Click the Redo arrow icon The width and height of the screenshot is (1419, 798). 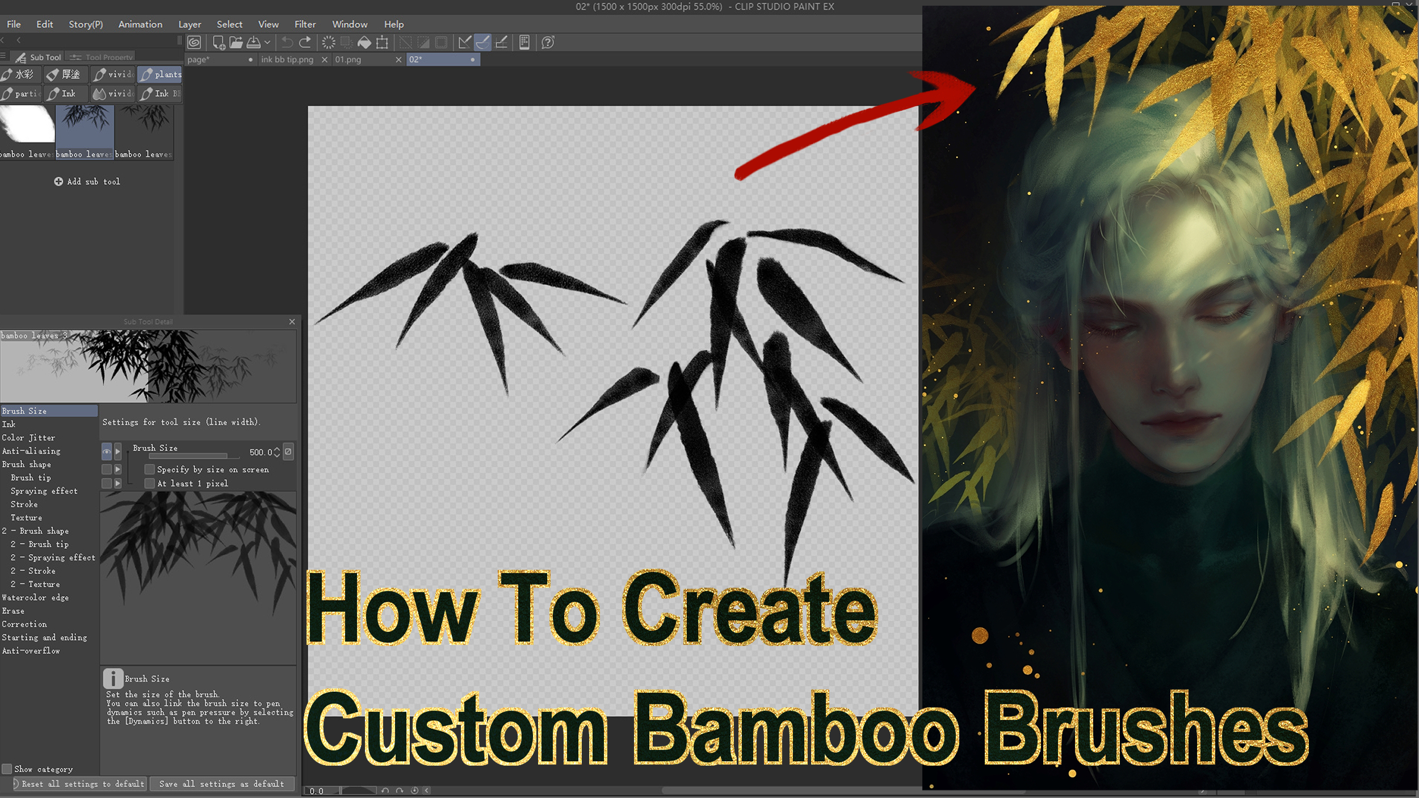pyautogui.click(x=305, y=43)
